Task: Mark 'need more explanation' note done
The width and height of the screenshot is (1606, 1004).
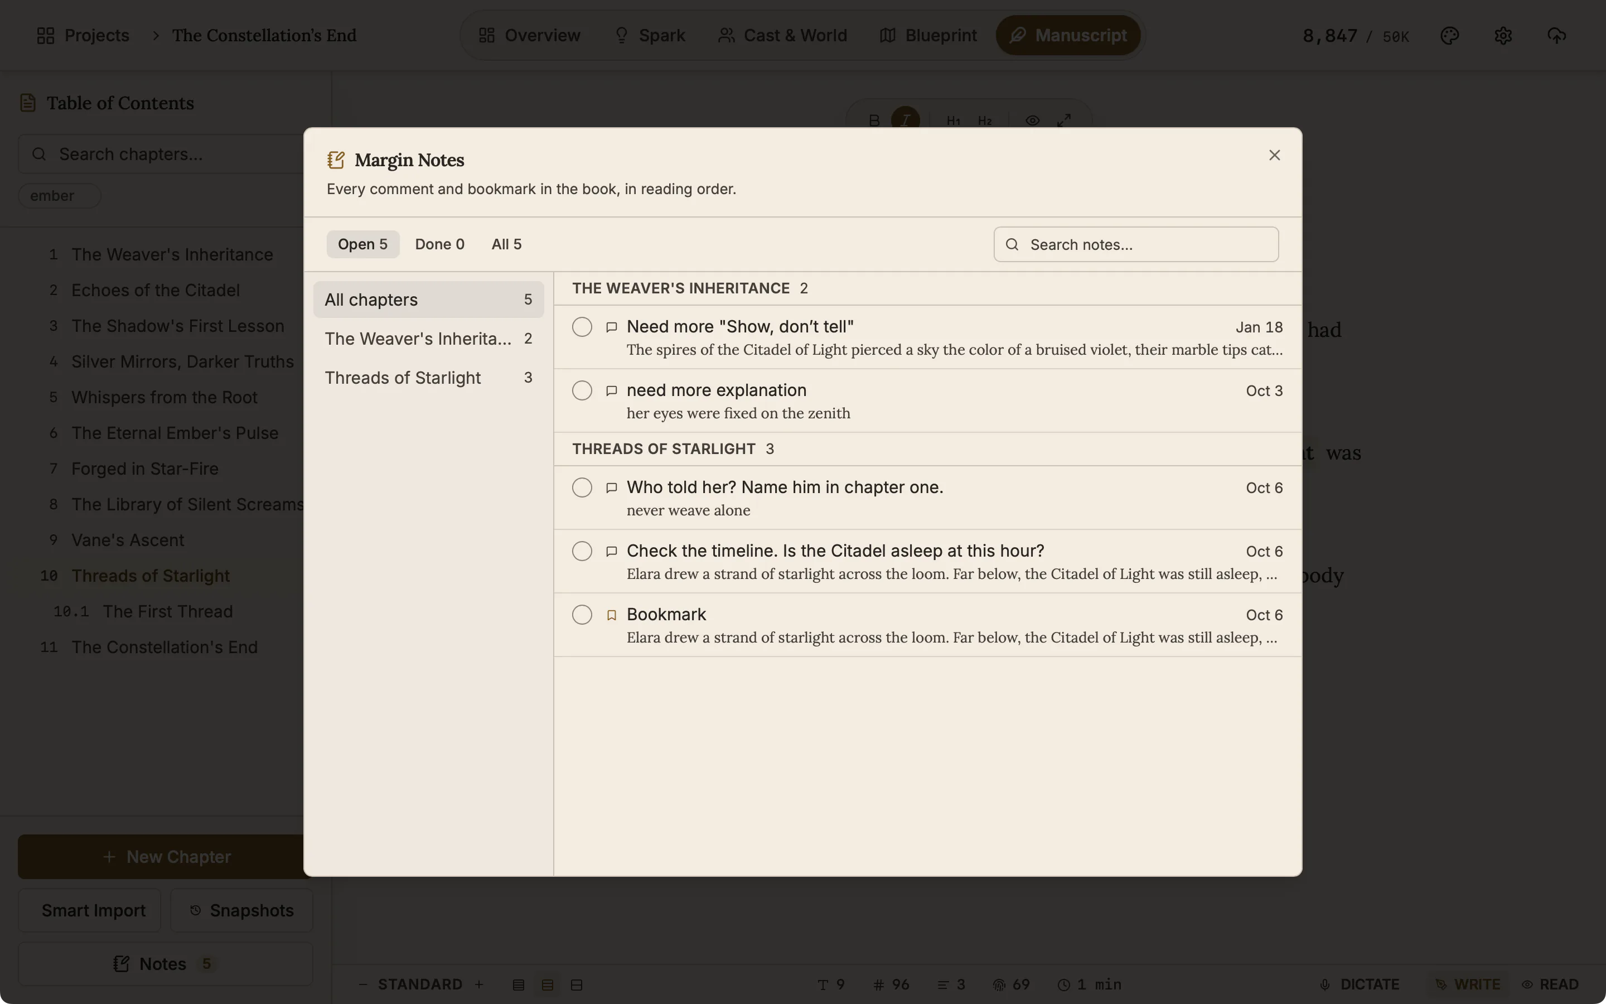Action: 582,390
